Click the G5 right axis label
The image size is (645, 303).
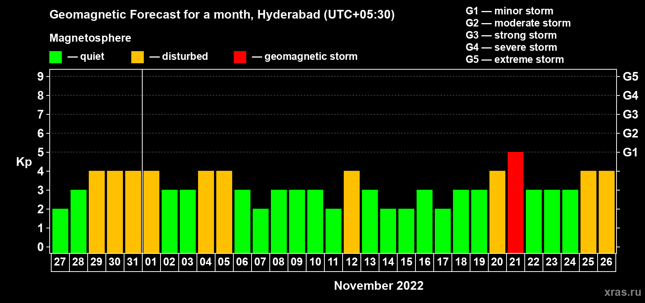[x=630, y=77]
